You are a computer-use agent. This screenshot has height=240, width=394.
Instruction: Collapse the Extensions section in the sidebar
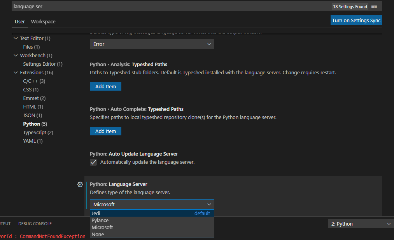click(16, 72)
